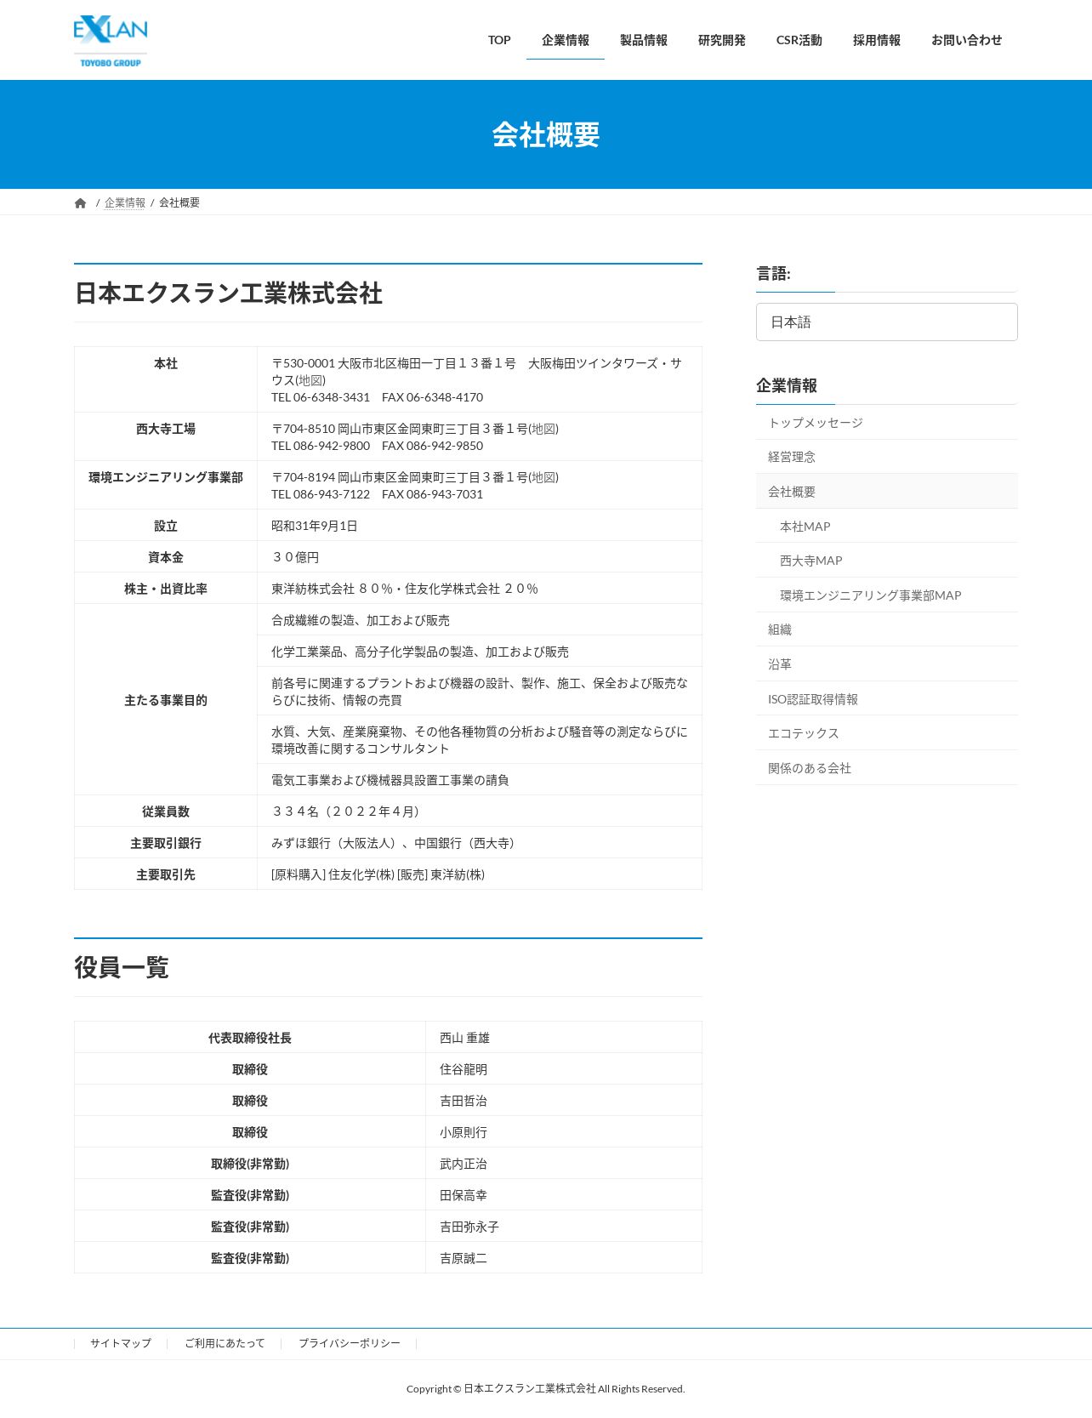
Task: Open エコテックス in sidebar
Action: 887,733
